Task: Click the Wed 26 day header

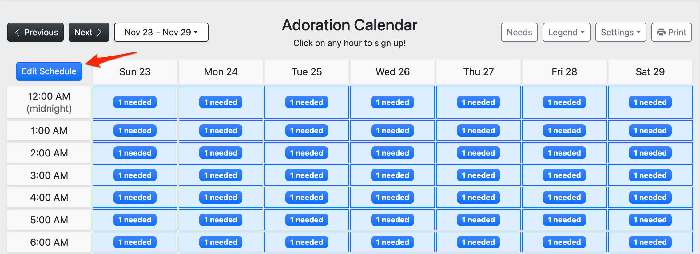Action: [x=392, y=72]
